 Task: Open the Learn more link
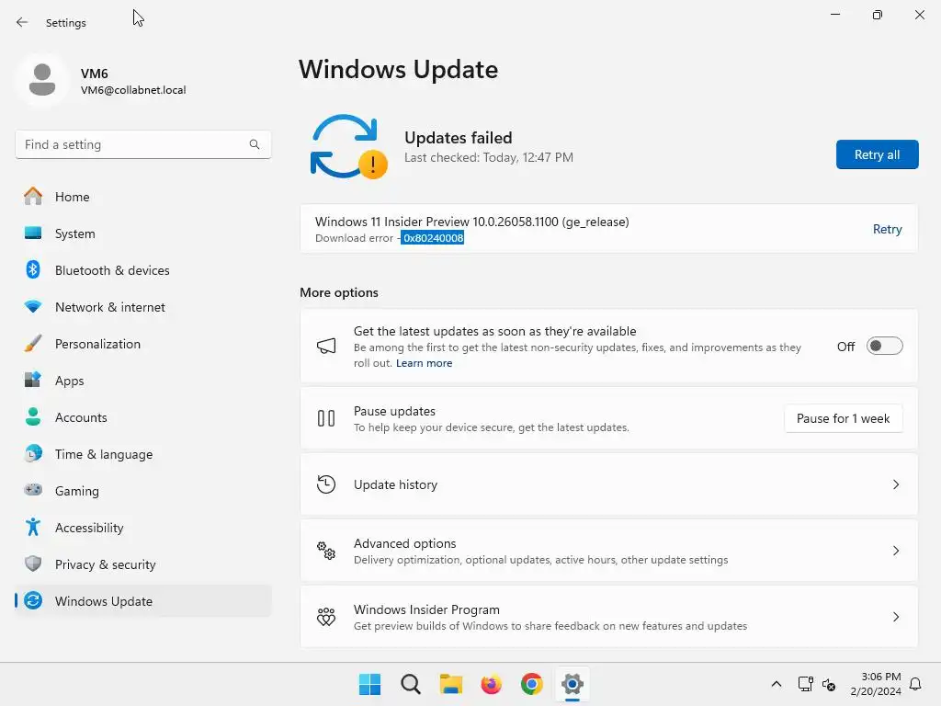coord(424,363)
